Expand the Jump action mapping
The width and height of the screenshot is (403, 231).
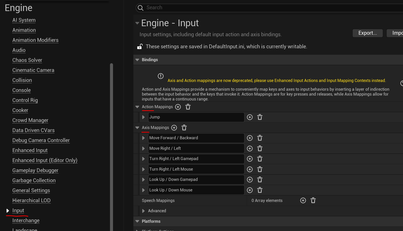tap(143, 117)
